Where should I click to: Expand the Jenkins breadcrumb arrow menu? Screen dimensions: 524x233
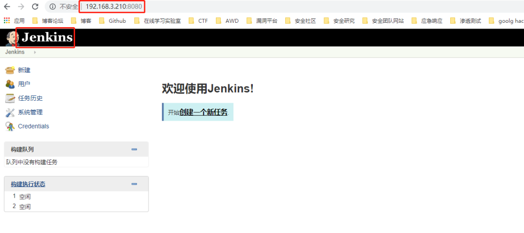pyautogui.click(x=35, y=52)
